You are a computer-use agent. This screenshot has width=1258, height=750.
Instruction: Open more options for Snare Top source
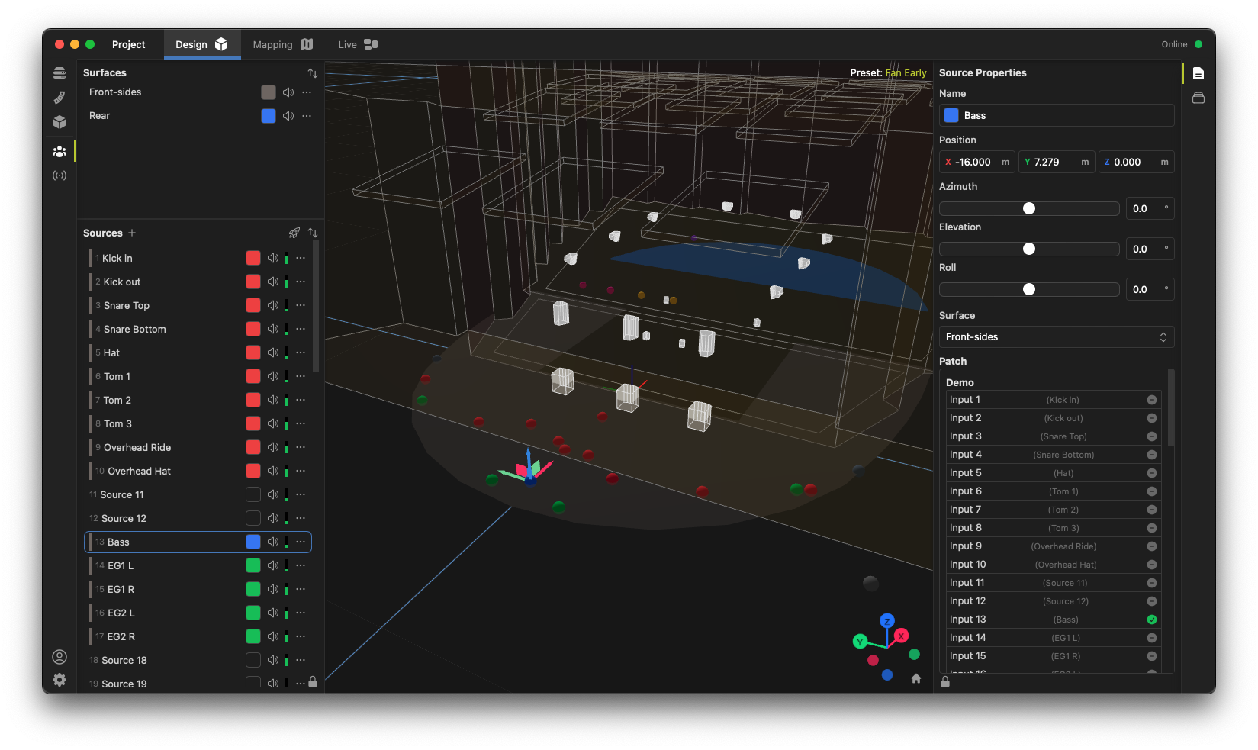click(x=301, y=306)
